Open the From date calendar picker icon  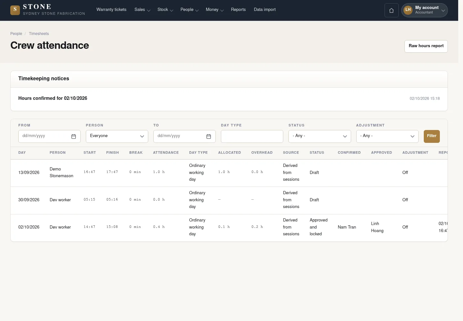coord(74,136)
